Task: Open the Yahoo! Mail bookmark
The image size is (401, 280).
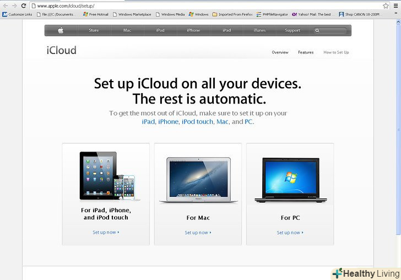Action: click(x=313, y=14)
